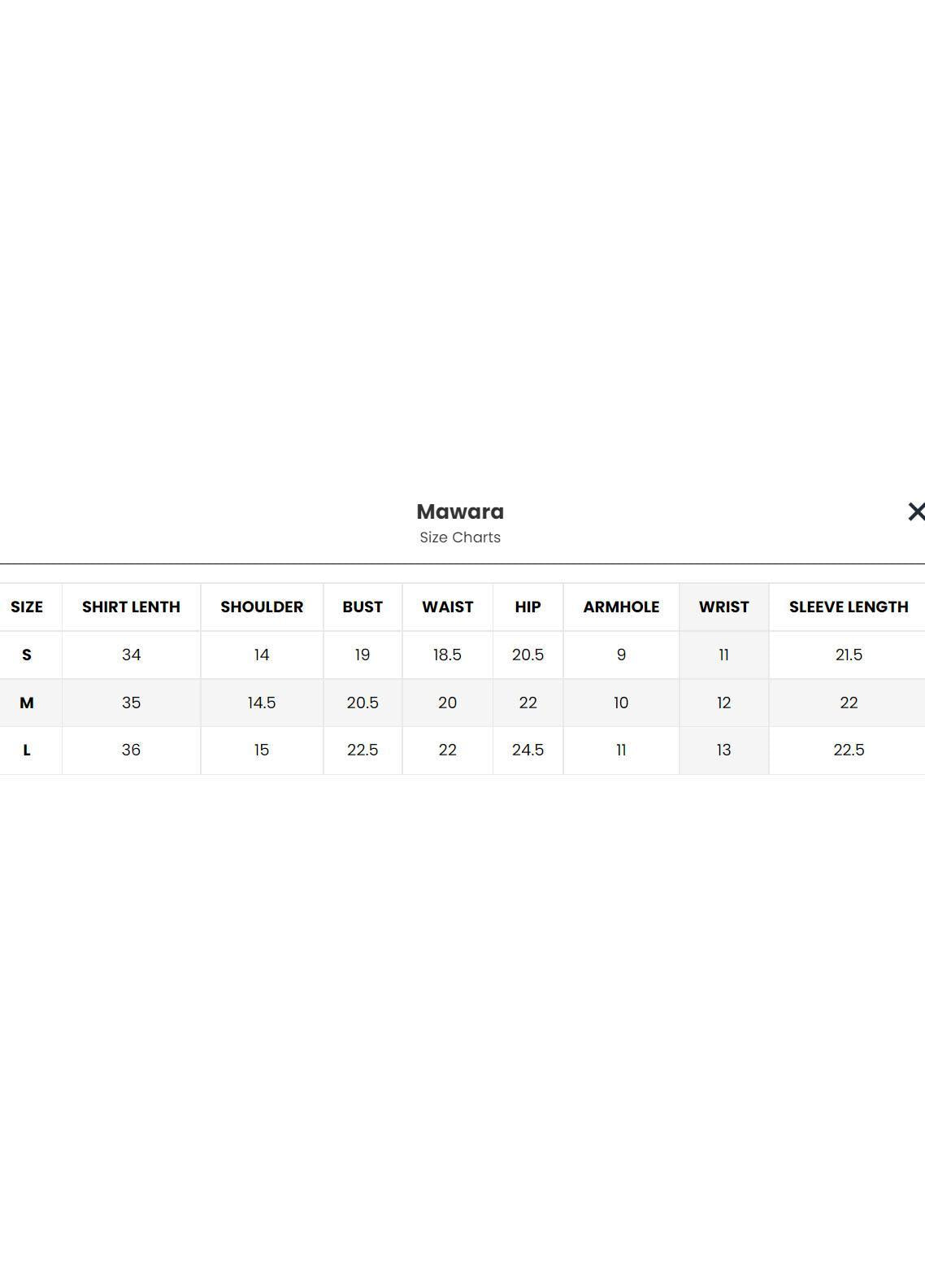The image size is (925, 1288).
Task: Select the highlighted WRIST column header
Action: (x=723, y=607)
